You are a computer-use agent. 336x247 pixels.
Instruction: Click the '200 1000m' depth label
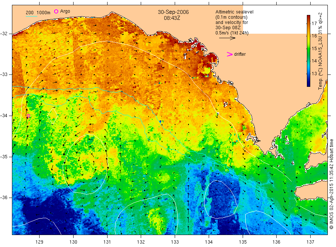(38, 13)
